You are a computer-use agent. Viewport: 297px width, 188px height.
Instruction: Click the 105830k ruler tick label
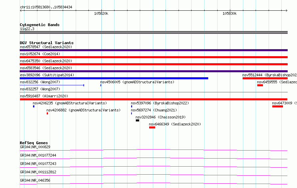pos(230,13)
